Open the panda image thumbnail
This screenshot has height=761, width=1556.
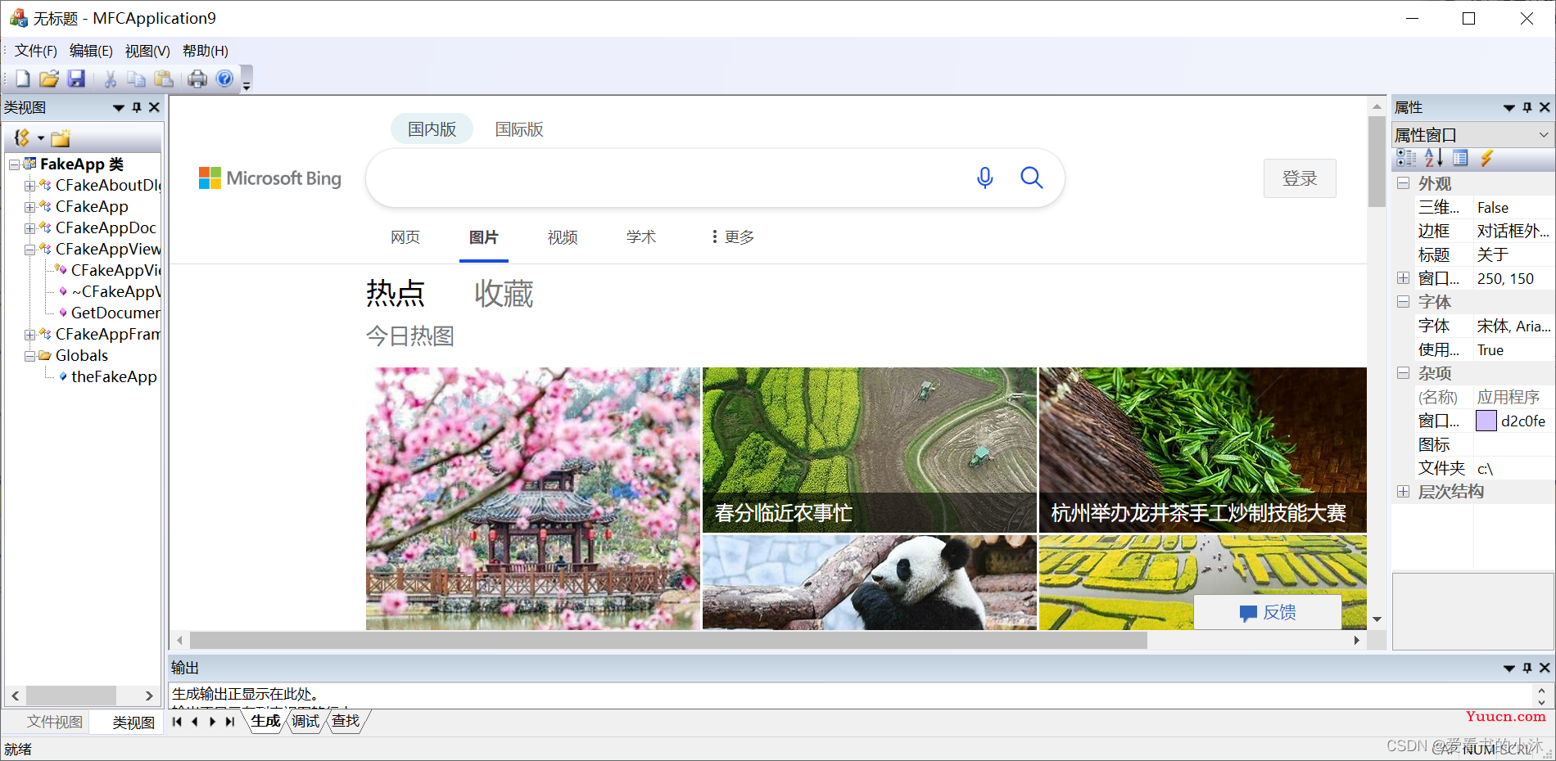pyautogui.click(x=870, y=583)
